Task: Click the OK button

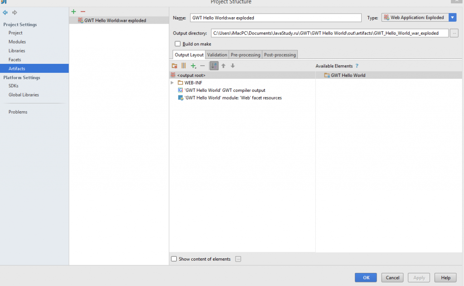Action: tap(366, 277)
